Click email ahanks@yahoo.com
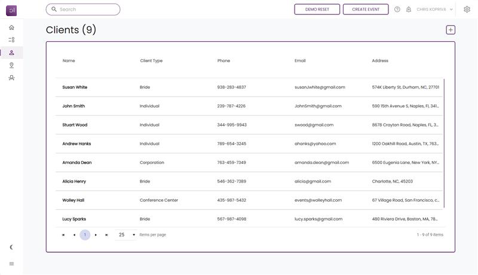Image resolution: width=478 pixels, height=275 pixels. (315, 144)
